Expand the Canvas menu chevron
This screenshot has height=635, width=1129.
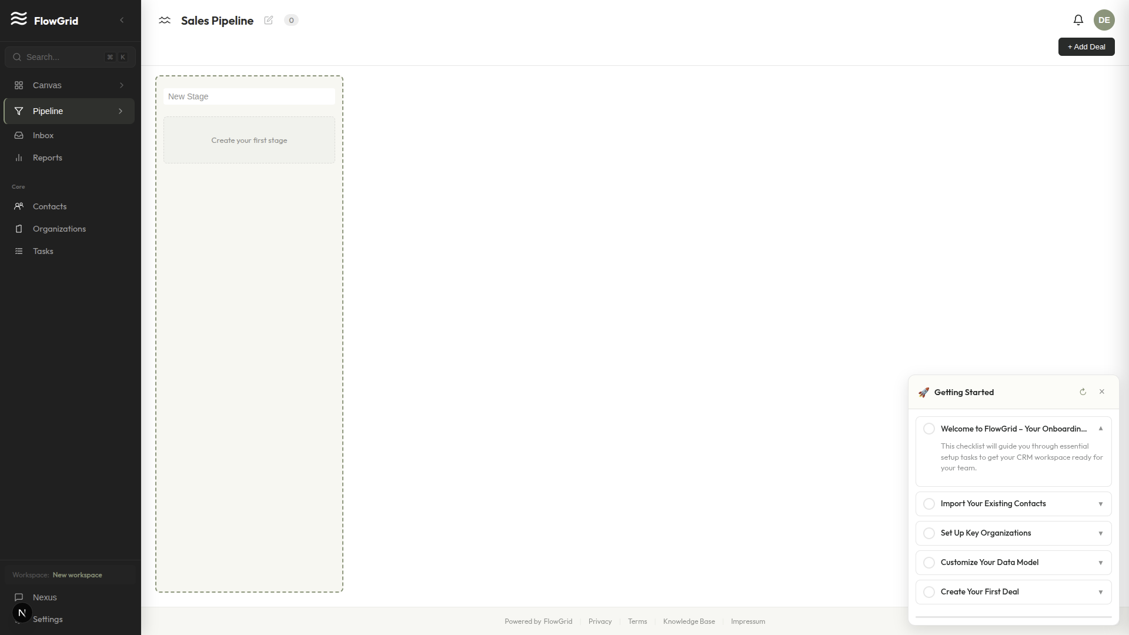(122, 85)
